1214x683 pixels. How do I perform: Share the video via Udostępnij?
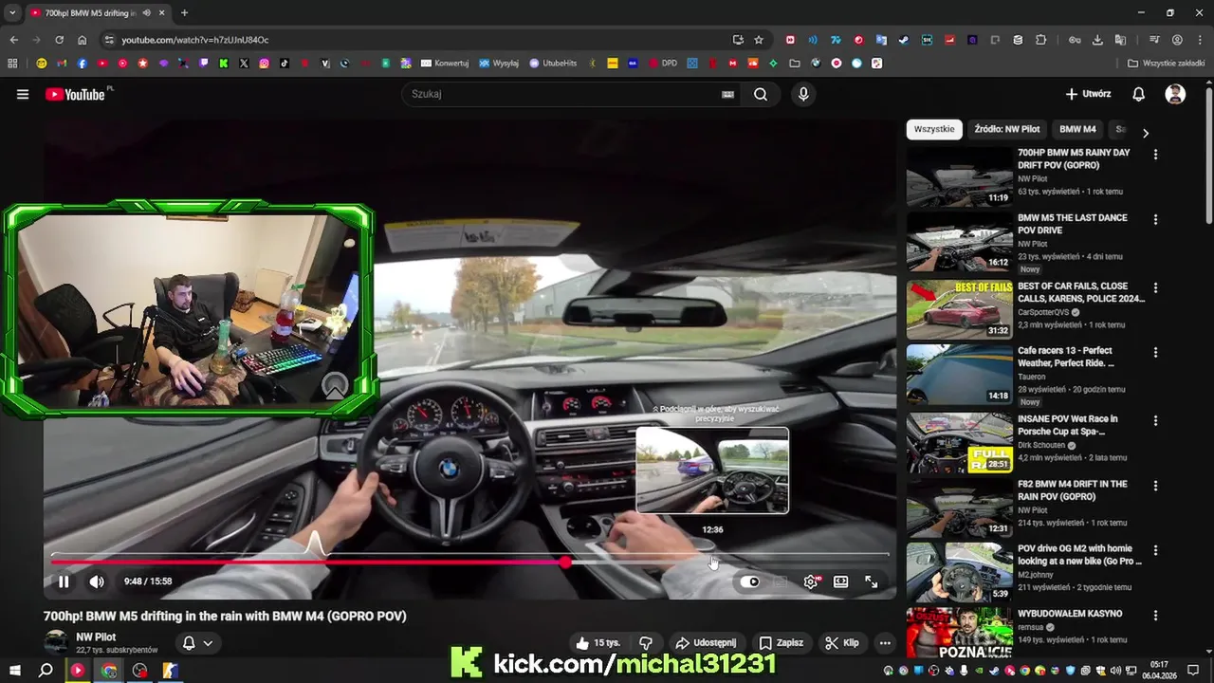pyautogui.click(x=706, y=642)
